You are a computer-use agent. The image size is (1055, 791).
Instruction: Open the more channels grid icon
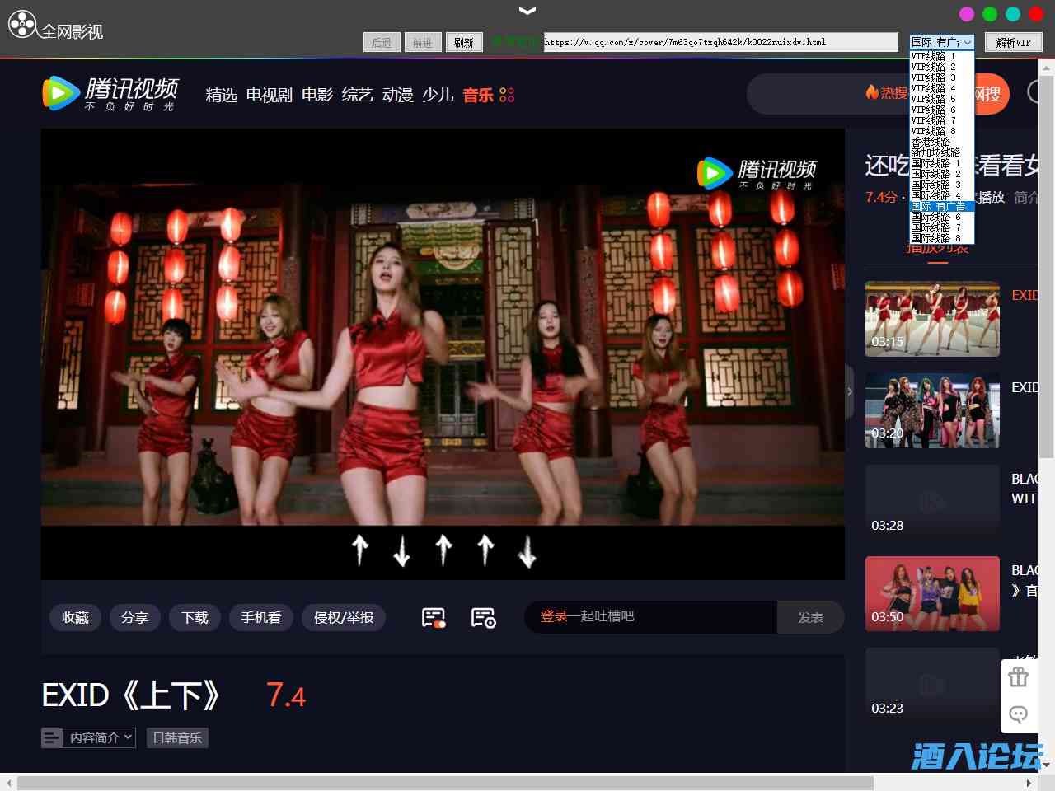click(507, 95)
